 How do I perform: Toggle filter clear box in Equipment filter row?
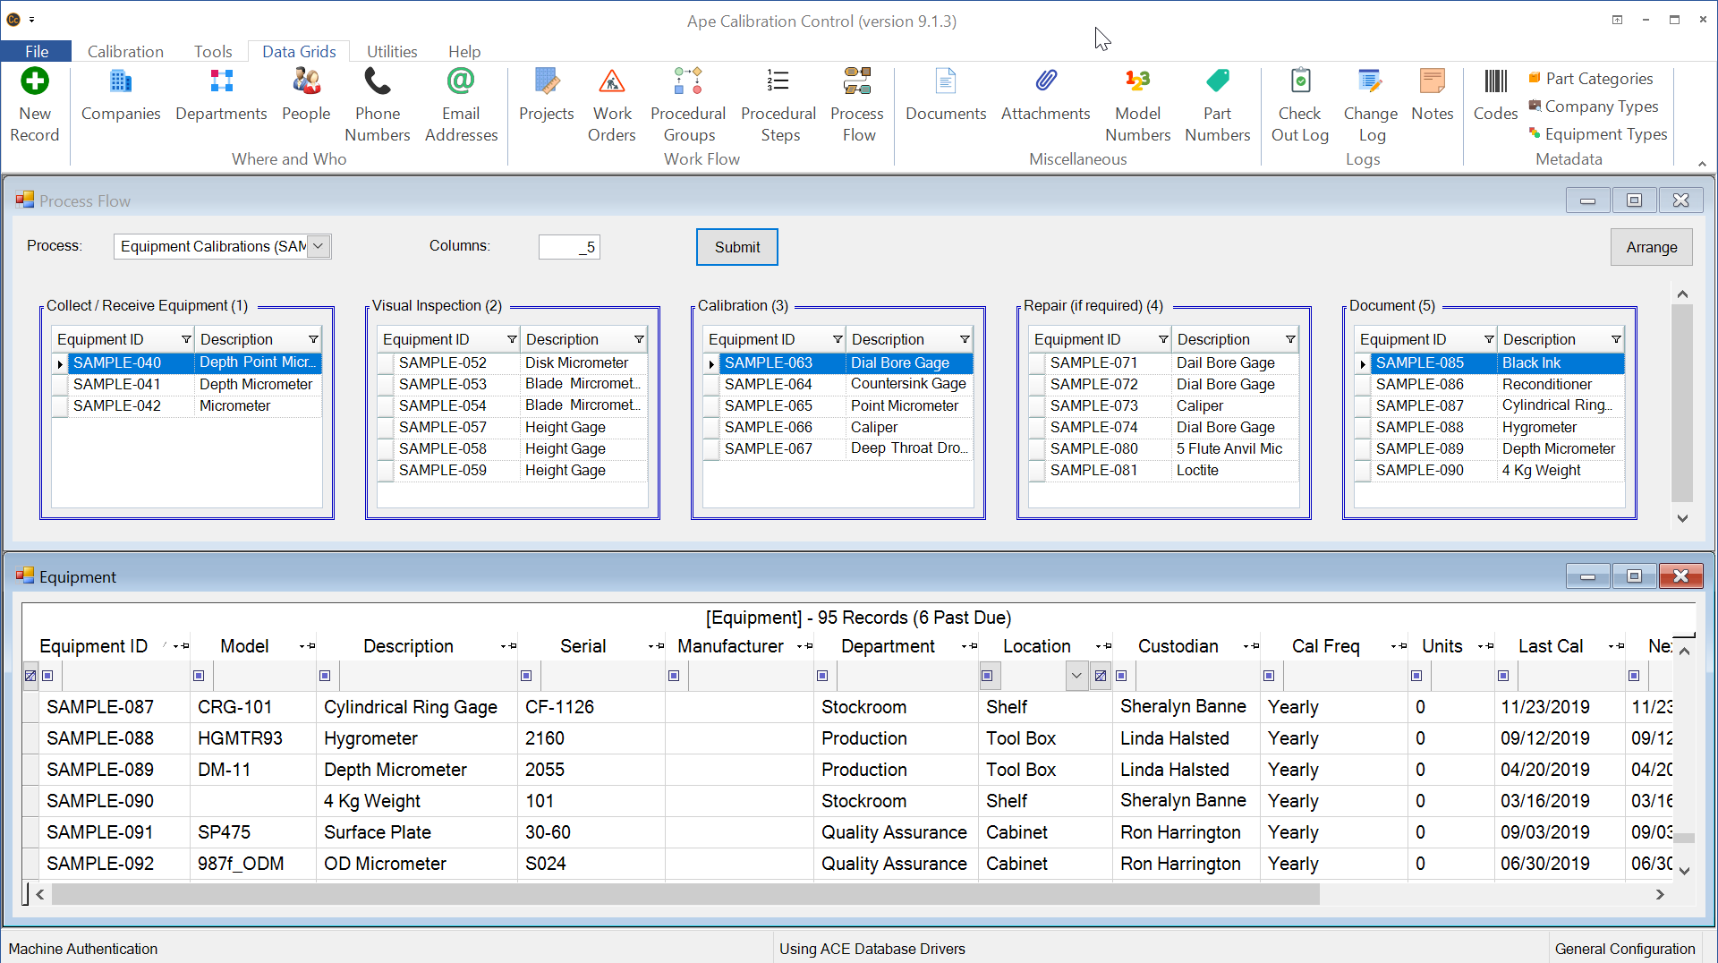30,676
